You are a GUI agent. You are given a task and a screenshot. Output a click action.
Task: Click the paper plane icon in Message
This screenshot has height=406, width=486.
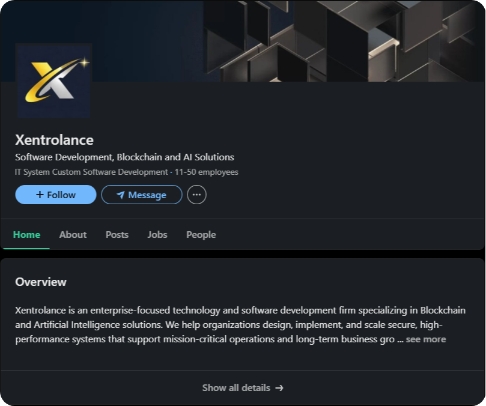click(x=120, y=195)
